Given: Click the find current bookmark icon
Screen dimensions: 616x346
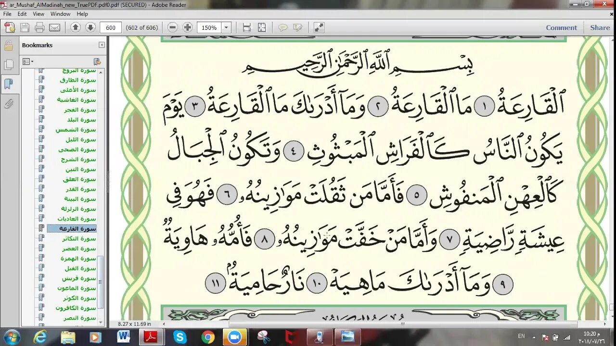Looking at the screenshot, I should click(97, 62).
